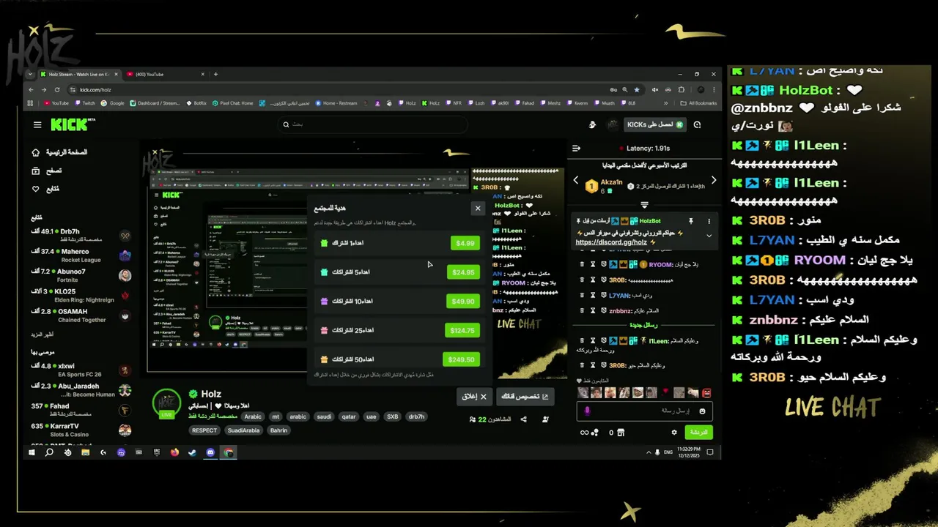
Task: Click the chat message input field
Action: [645, 411]
